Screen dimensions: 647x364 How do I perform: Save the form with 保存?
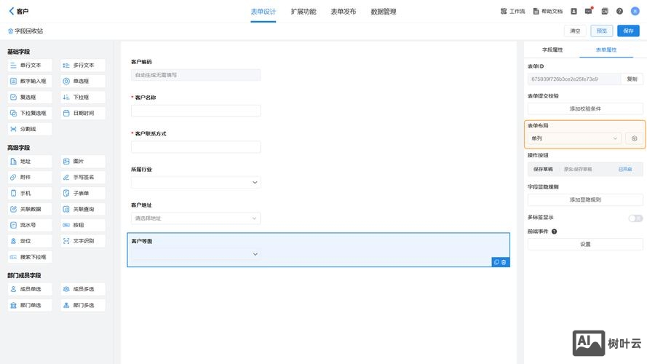(628, 31)
